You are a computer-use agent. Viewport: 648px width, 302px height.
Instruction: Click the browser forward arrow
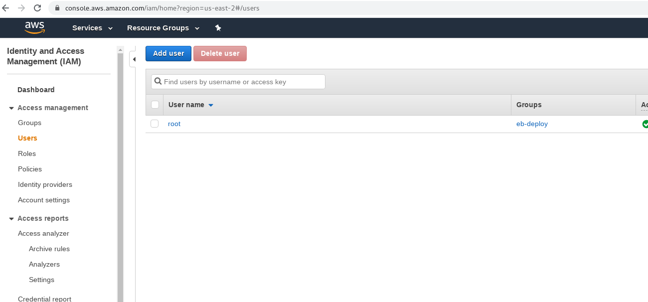click(x=21, y=8)
